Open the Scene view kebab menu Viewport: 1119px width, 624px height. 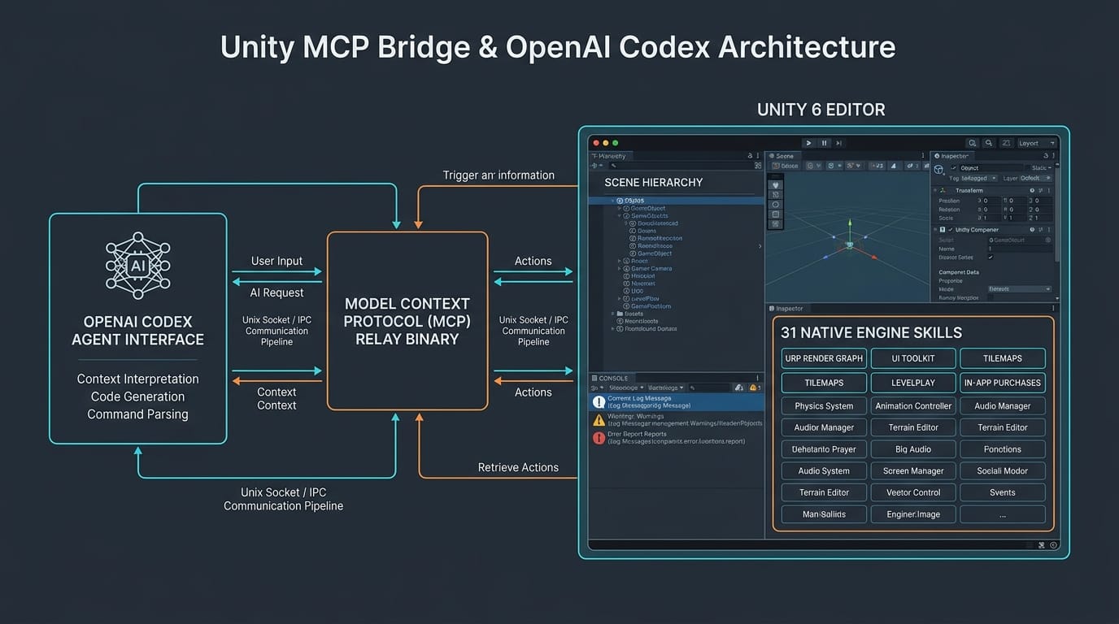pyautogui.click(x=923, y=156)
